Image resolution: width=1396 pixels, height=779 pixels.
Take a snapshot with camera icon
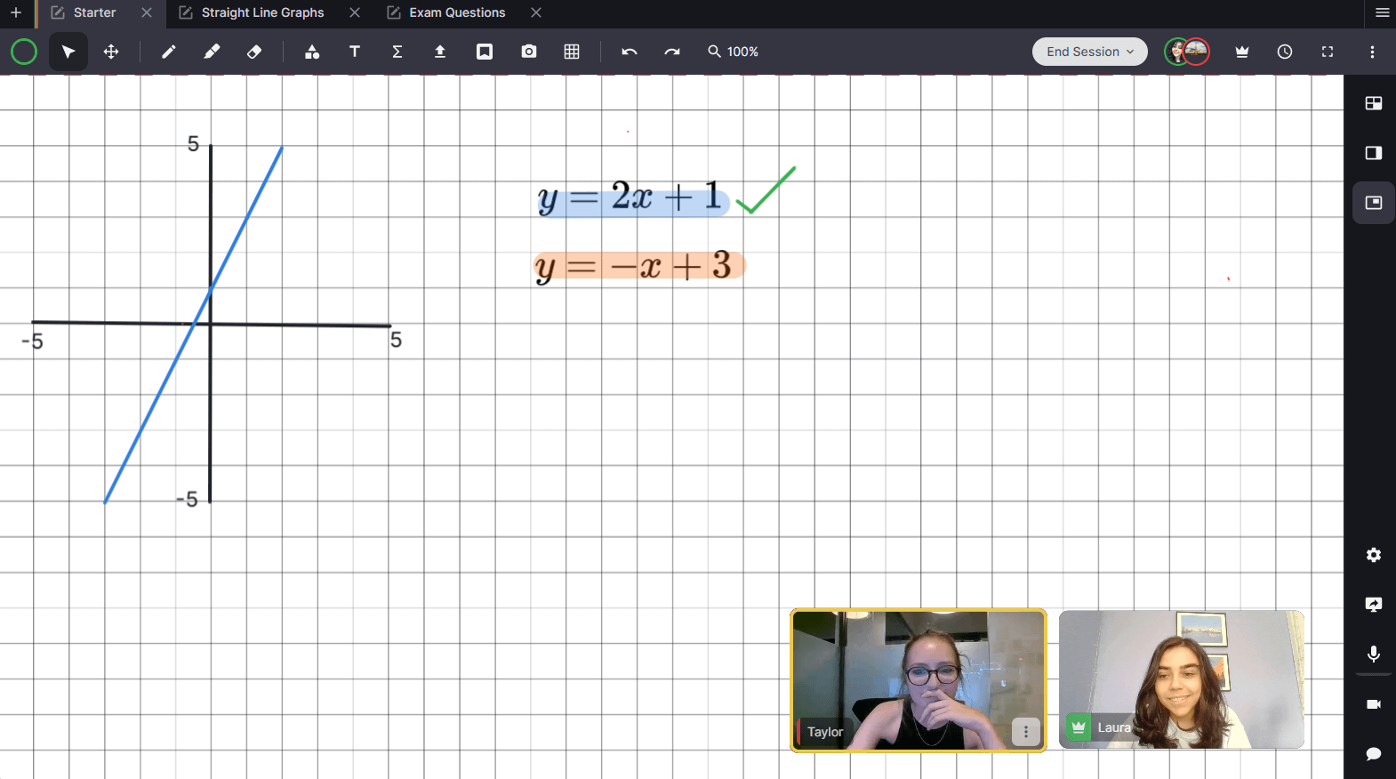click(x=529, y=52)
